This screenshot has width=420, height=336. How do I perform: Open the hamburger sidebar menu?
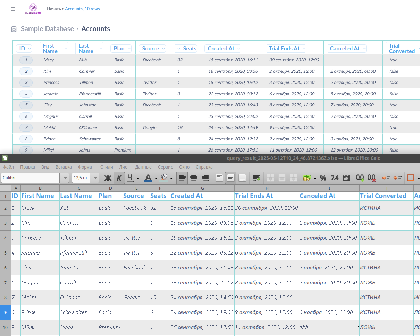[x=13, y=9]
